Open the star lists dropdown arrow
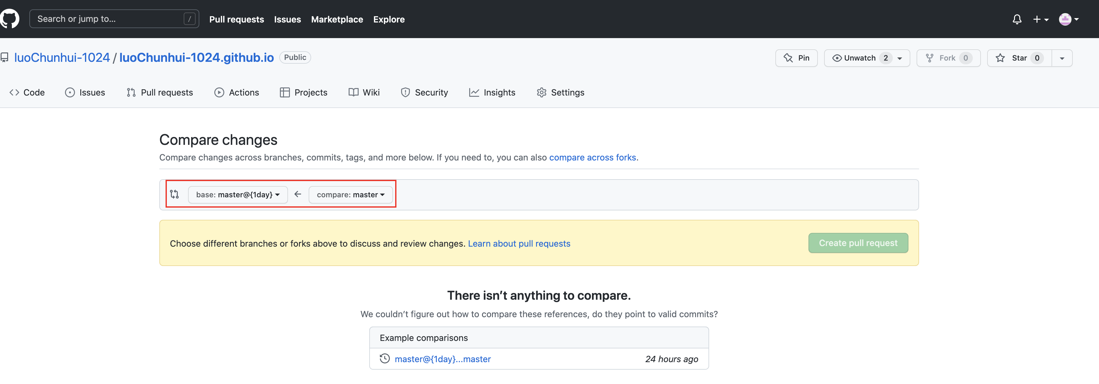Image resolution: width=1099 pixels, height=384 pixels. (x=1062, y=58)
